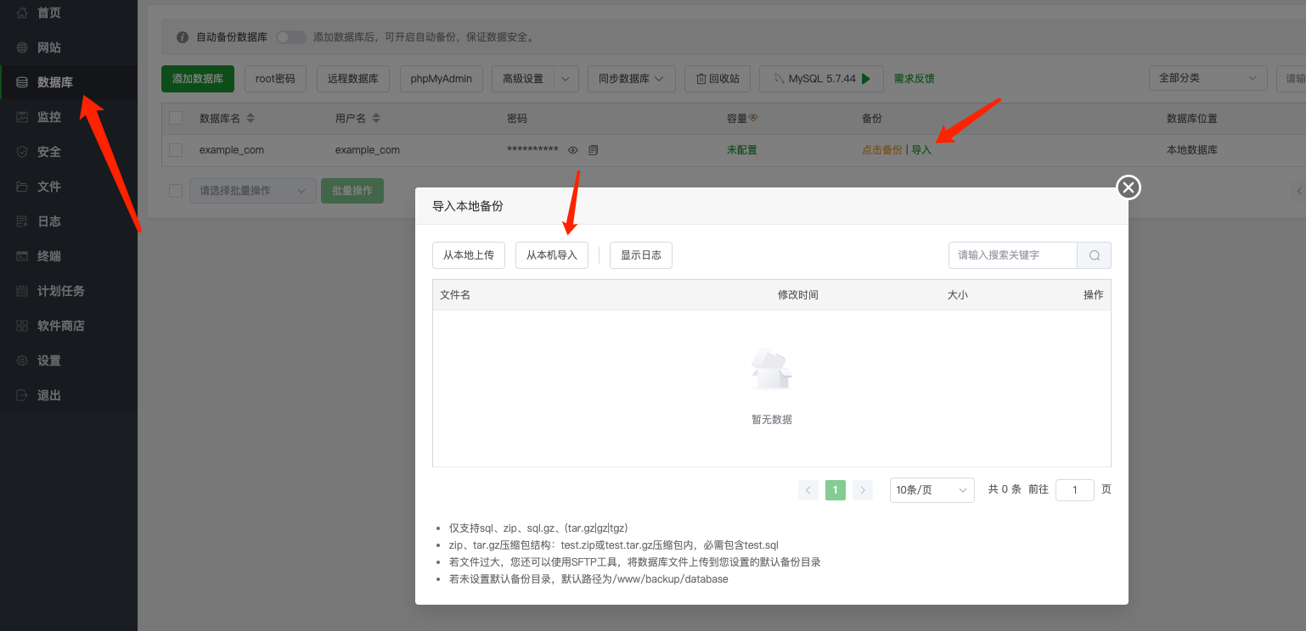Enable 自动备份数据库 switch
1306x631 pixels.
(292, 36)
